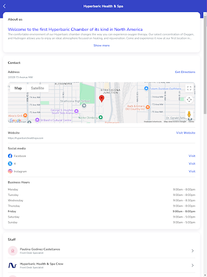
Task: Select Totem Outdoor Outfitters map marker
Action: click(146, 88)
